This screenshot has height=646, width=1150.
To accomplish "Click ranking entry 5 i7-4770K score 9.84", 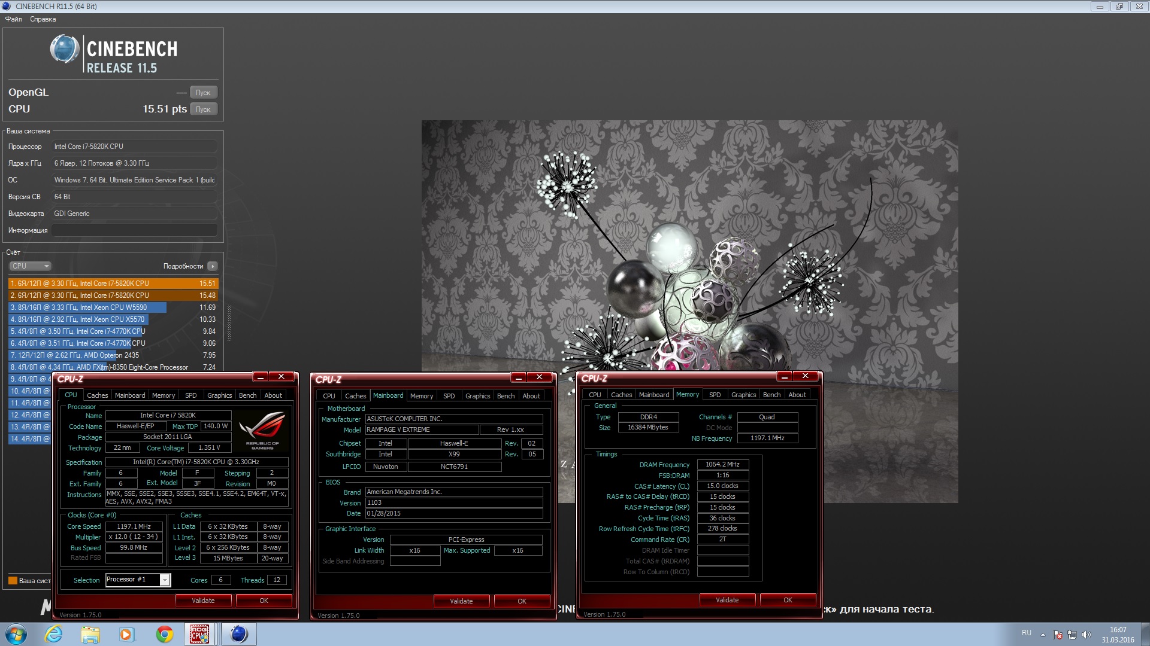I will [x=113, y=331].
